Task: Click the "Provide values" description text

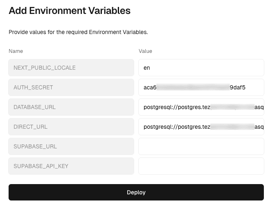Action: (78, 32)
